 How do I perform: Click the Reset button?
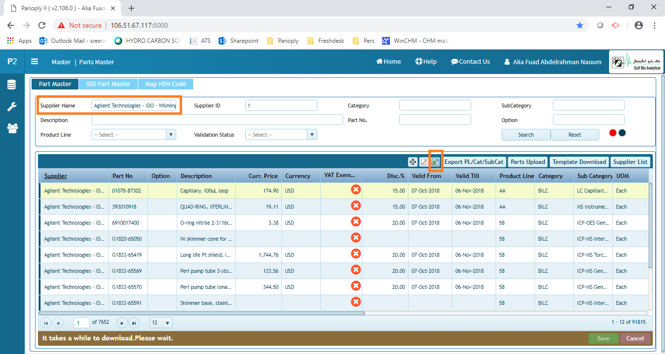coord(575,135)
